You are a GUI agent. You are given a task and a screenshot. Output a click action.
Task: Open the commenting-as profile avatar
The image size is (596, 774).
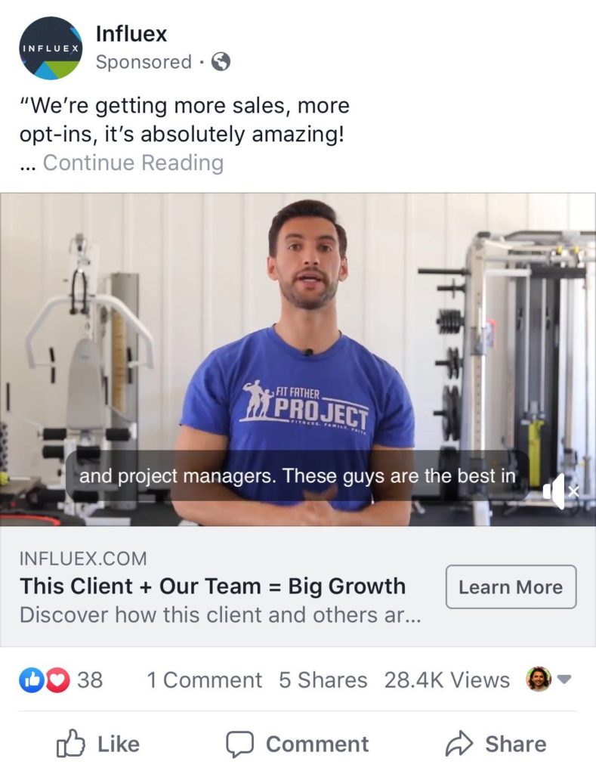pyautogui.click(x=539, y=680)
